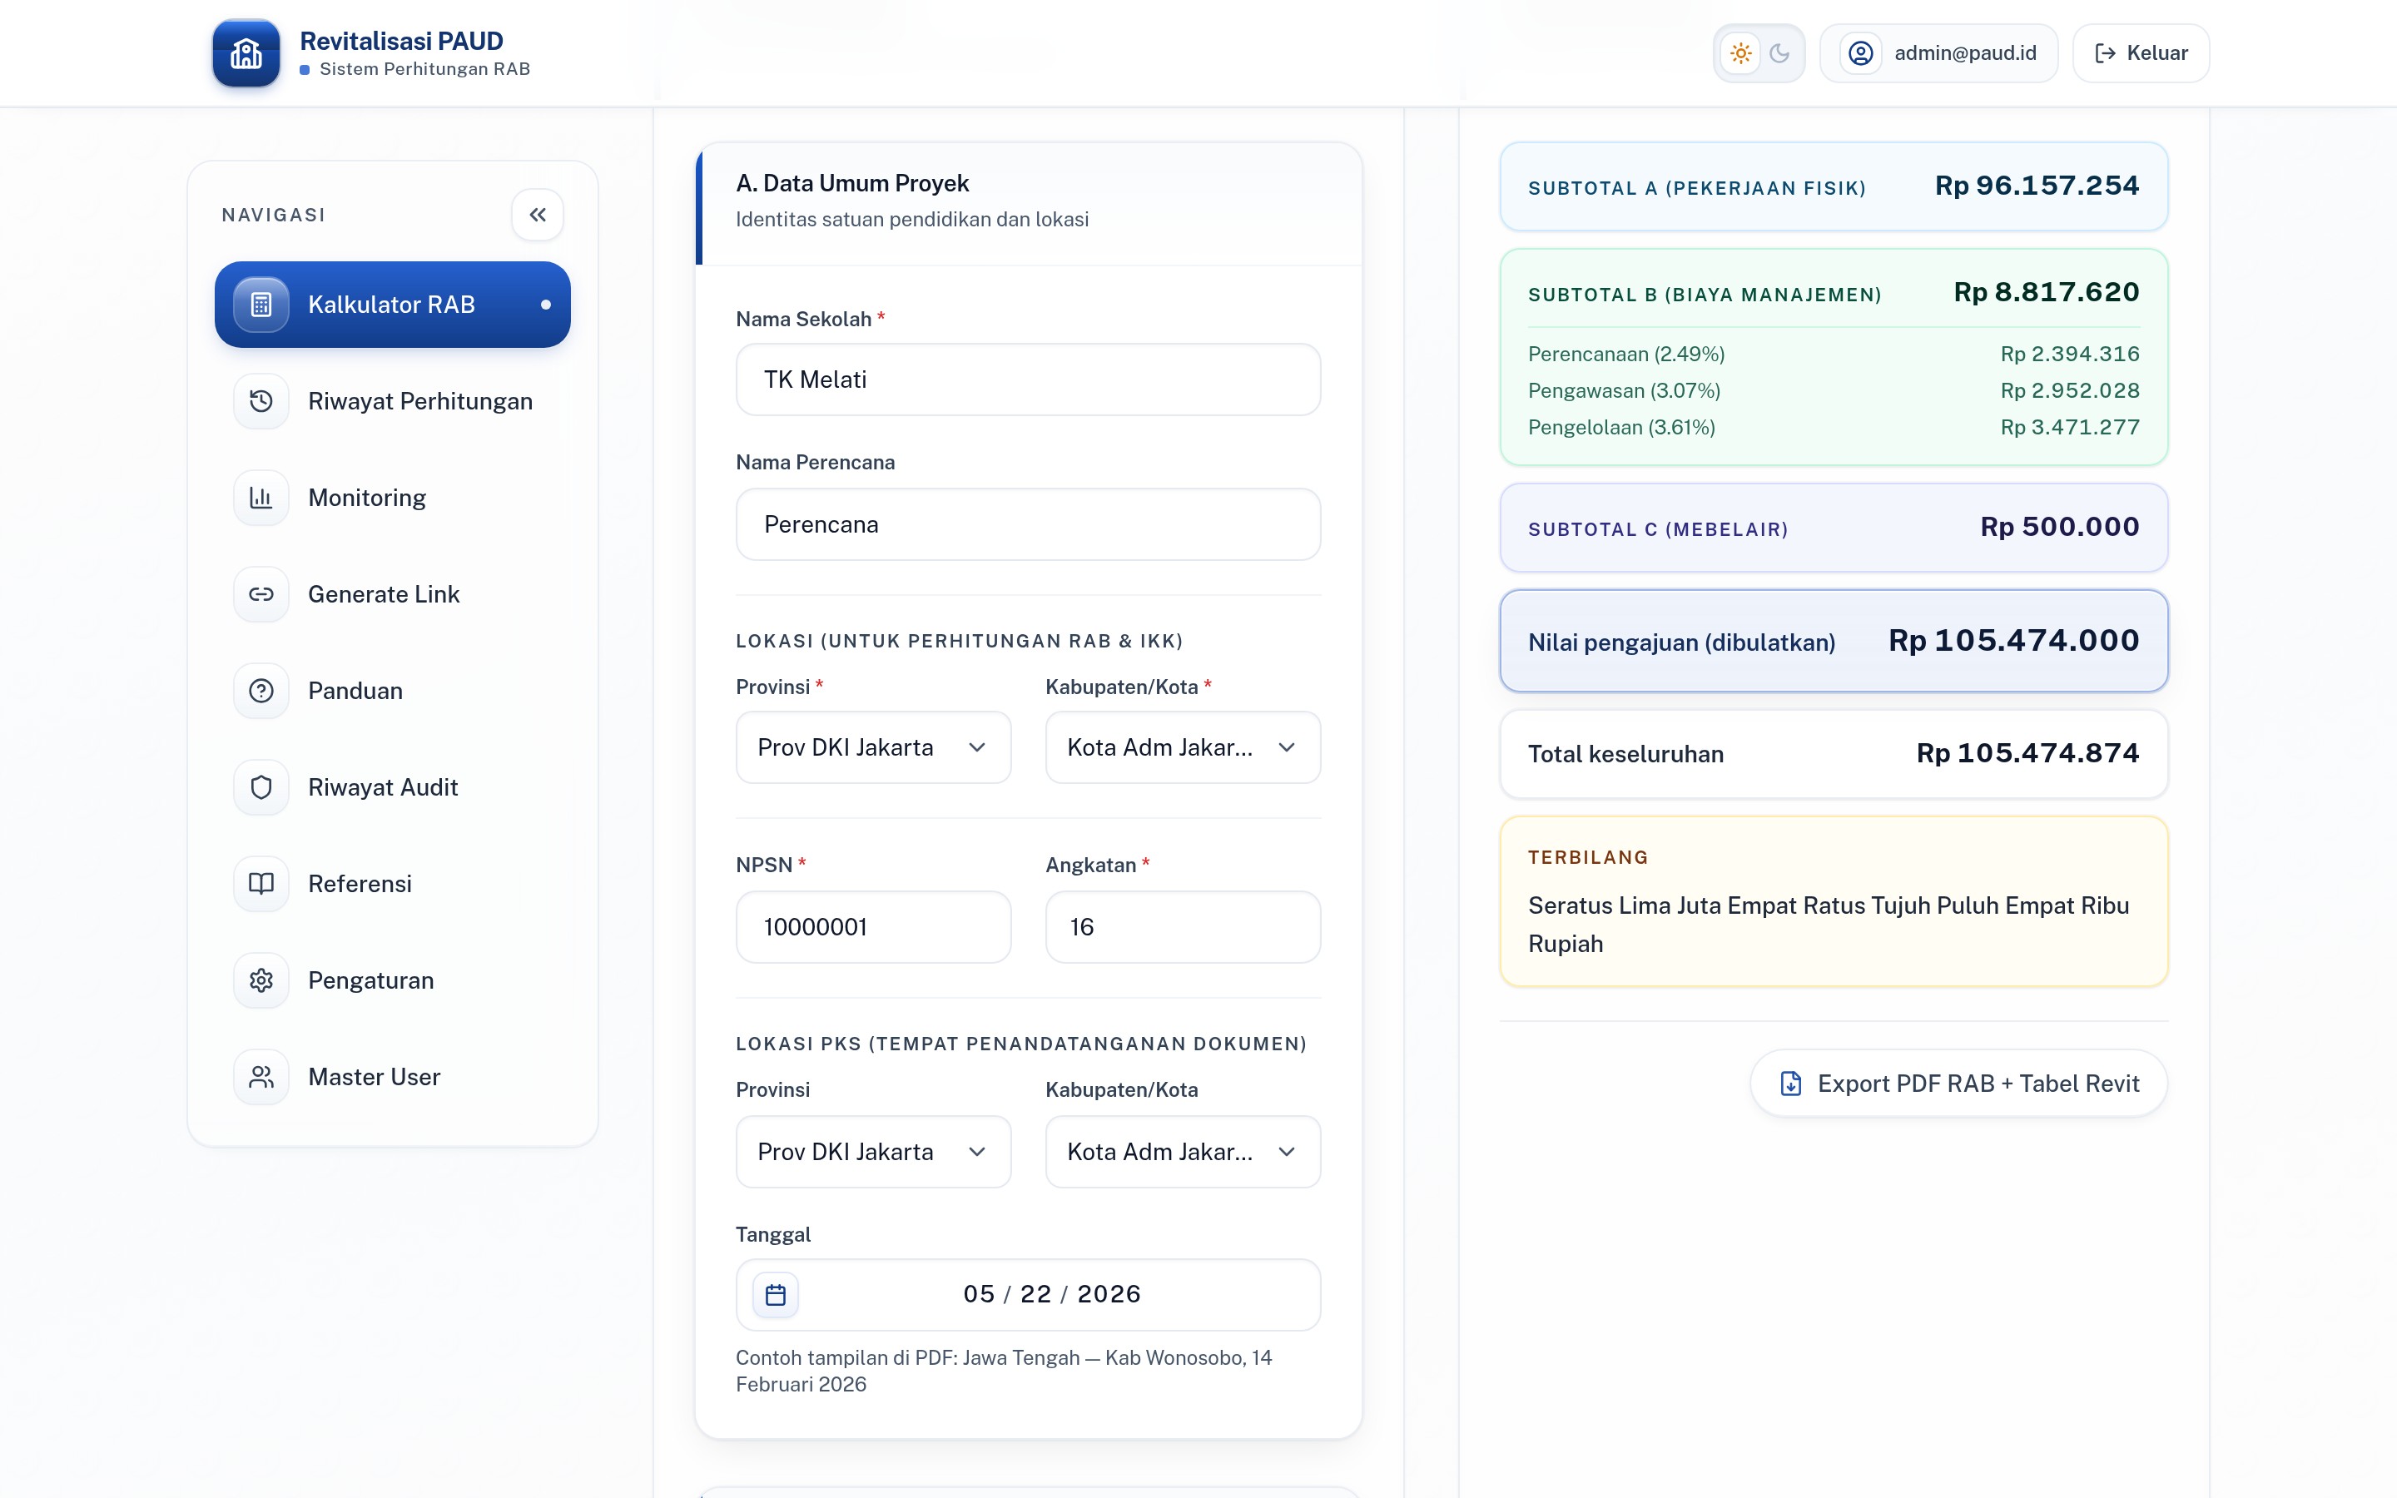Go to Monitoring menu label
The image size is (2397, 1498).
point(366,498)
